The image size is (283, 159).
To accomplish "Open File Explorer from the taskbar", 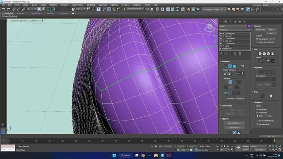I will tap(156, 155).
